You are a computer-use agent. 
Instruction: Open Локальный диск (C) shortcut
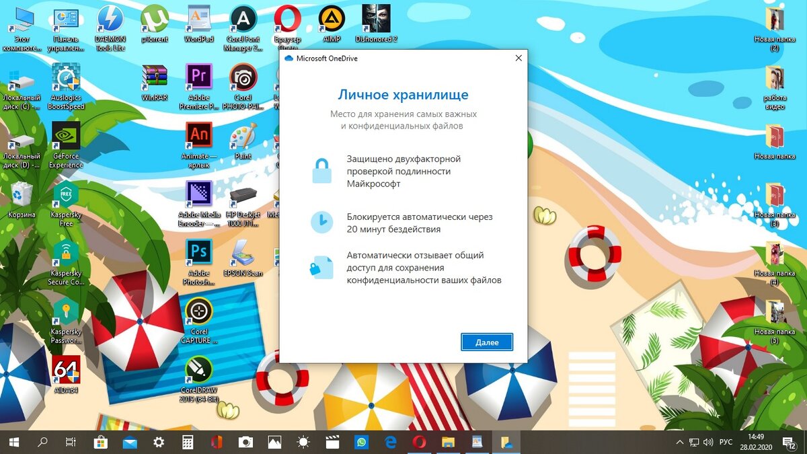22,89
